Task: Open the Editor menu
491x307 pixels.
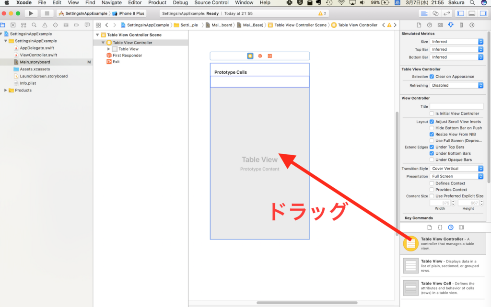Action: point(135,3)
